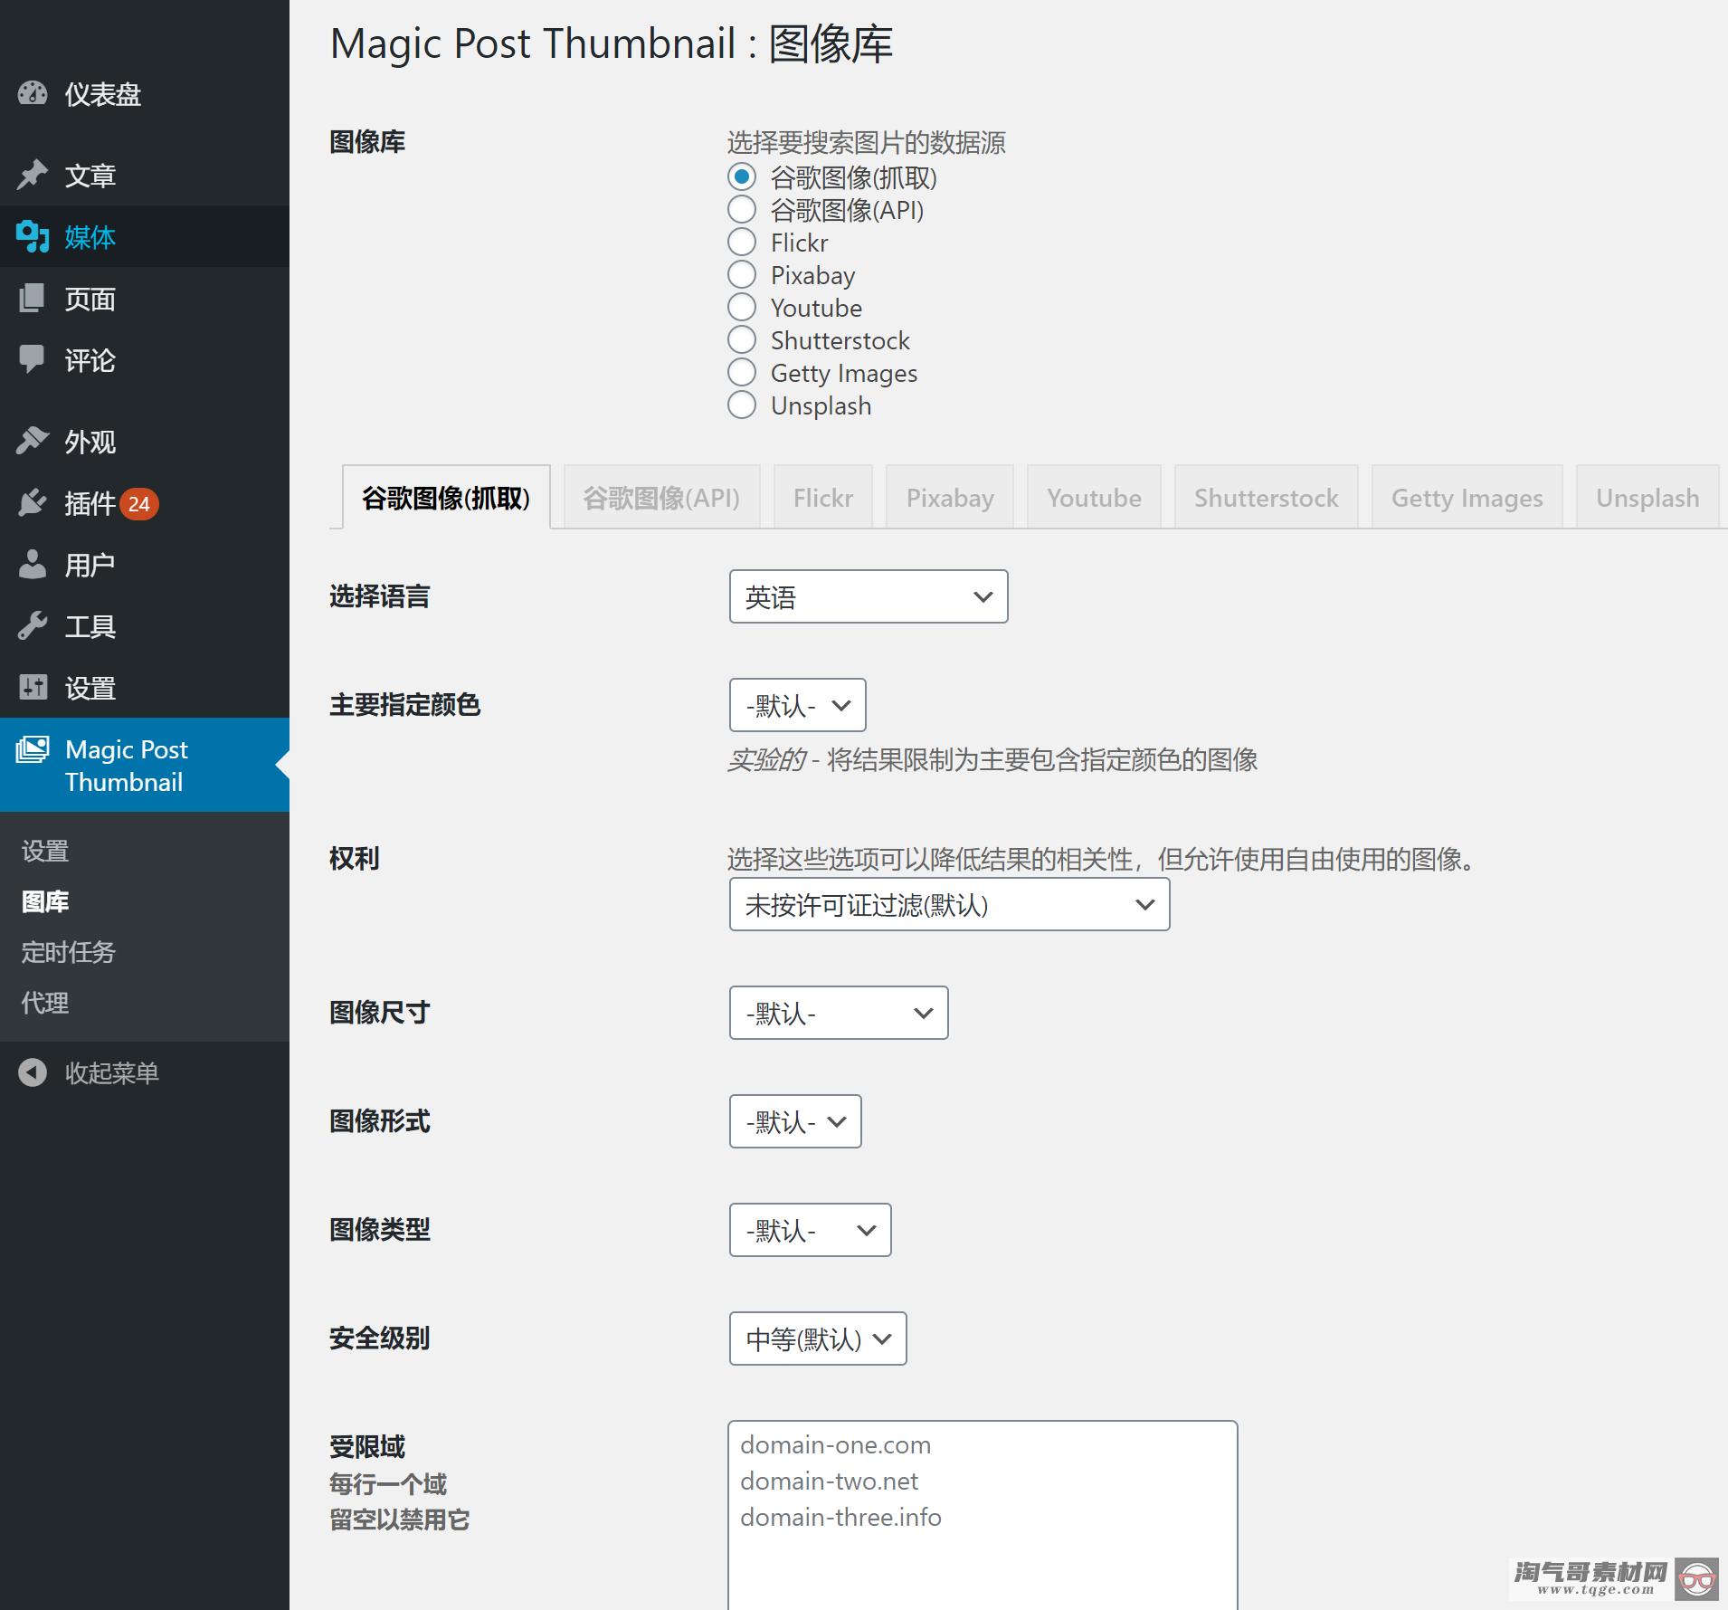Open the 选择语言 dropdown showing 英语
The image size is (1728, 1610).
[869, 596]
